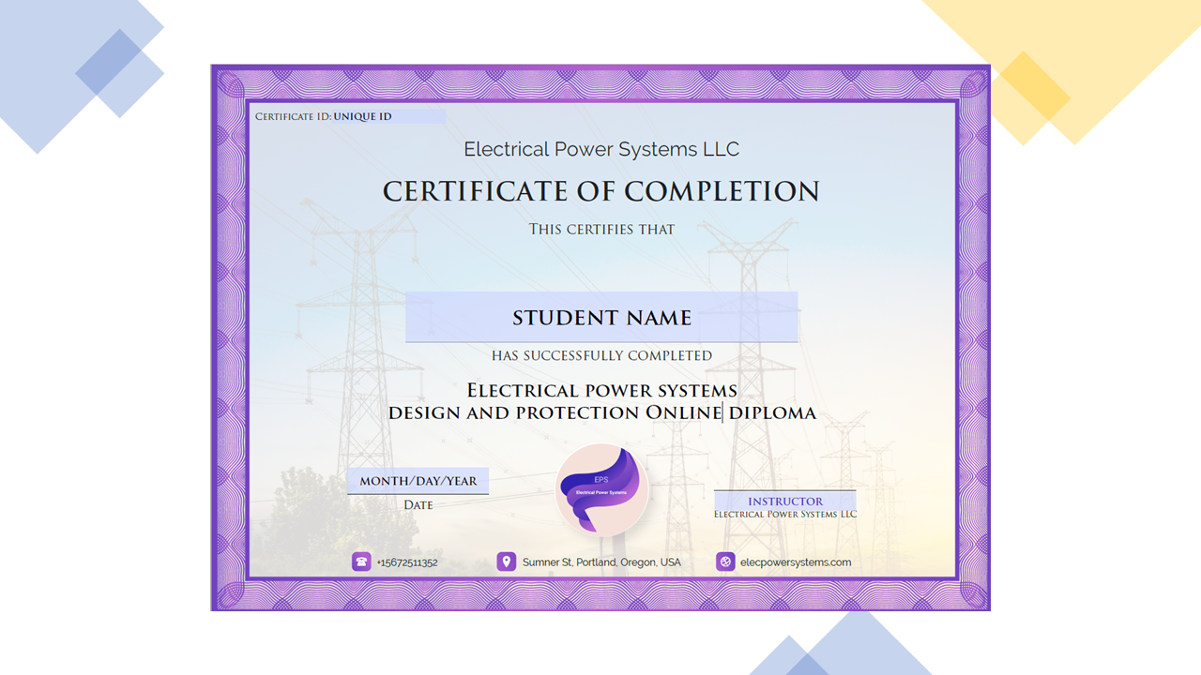Click the Electrical power systems course title line
This screenshot has height=675, width=1201.
pyautogui.click(x=601, y=390)
